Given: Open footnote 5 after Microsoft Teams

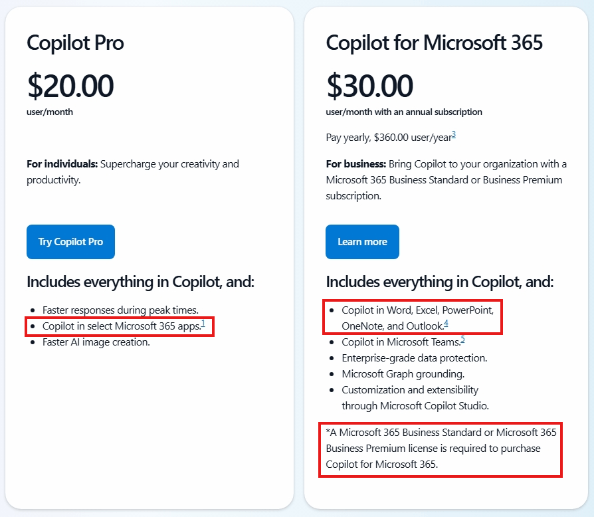Looking at the screenshot, I should point(463,340).
